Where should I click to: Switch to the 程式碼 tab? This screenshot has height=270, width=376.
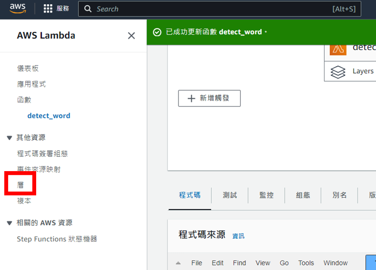[x=190, y=195]
